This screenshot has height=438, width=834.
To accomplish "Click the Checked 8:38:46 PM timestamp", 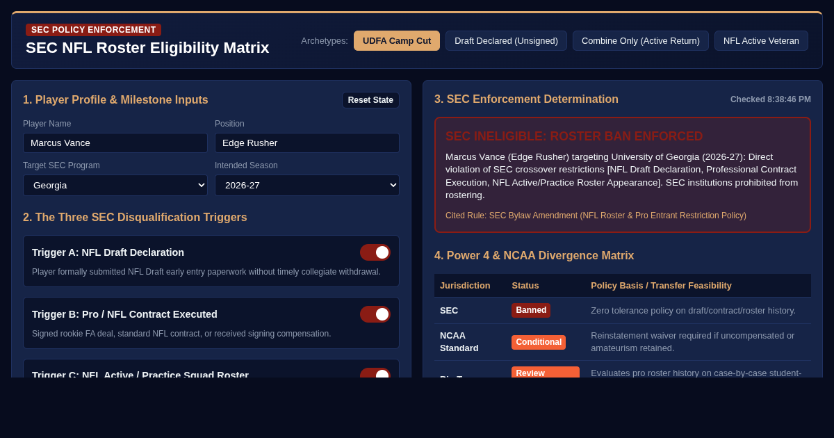I will tap(771, 99).
